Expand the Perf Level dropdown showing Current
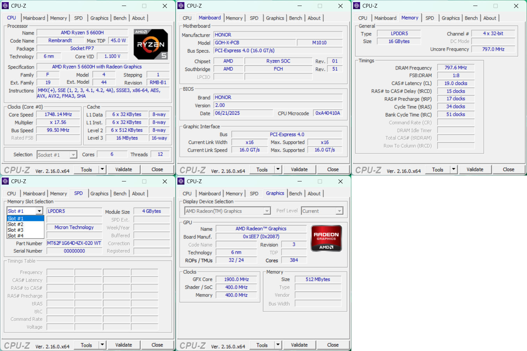The height and width of the screenshot is (351, 527). click(x=339, y=211)
